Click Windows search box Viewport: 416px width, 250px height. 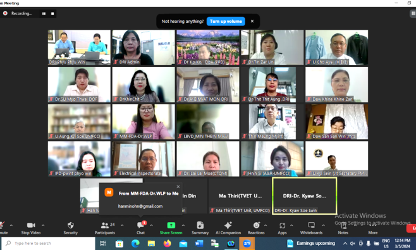49,244
